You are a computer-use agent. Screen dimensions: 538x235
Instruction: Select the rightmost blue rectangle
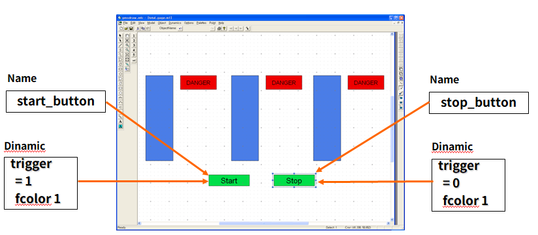tap(327, 118)
